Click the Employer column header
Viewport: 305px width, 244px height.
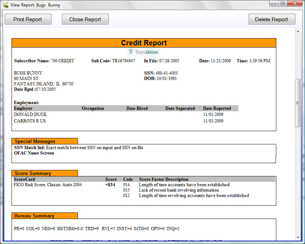23,108
